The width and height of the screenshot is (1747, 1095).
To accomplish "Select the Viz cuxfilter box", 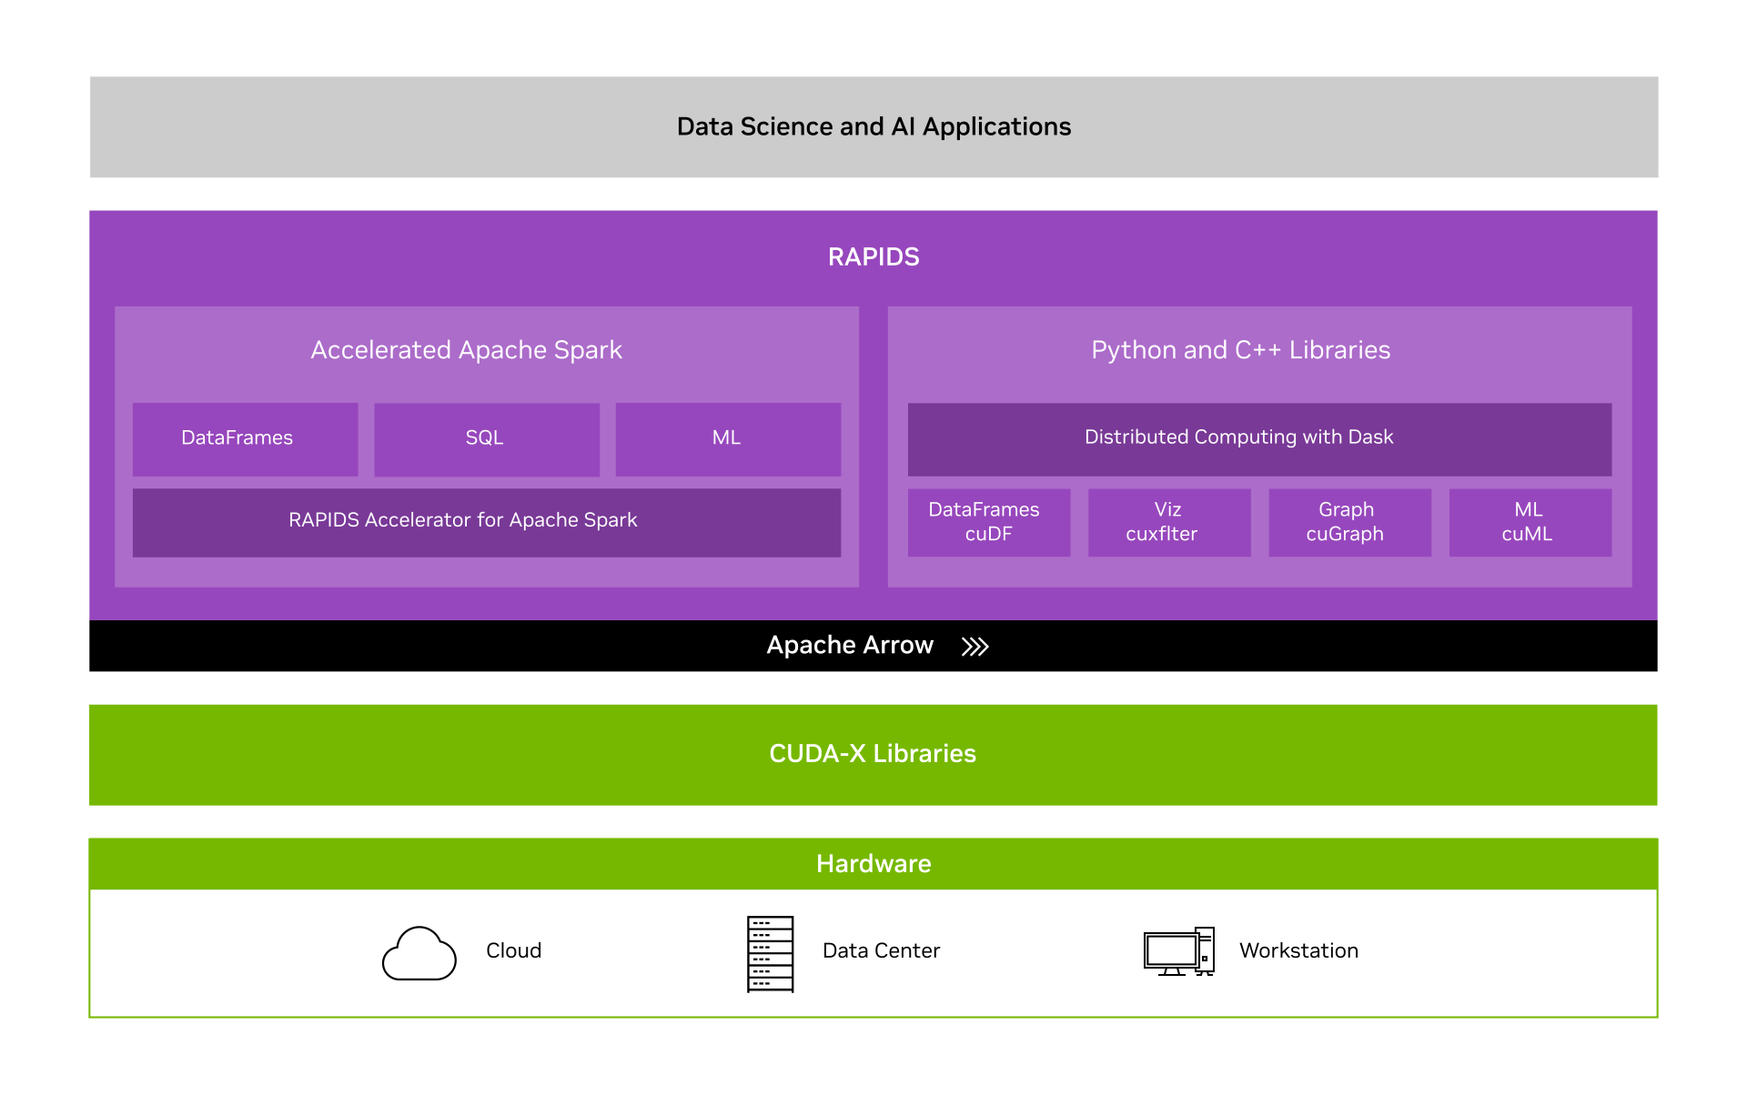I will click(x=1169, y=523).
